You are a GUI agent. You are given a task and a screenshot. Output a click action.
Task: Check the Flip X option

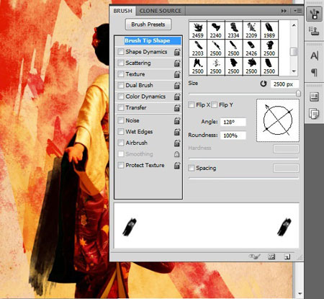tap(191, 105)
